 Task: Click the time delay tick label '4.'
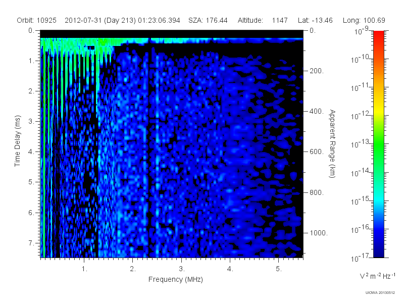click(31, 152)
